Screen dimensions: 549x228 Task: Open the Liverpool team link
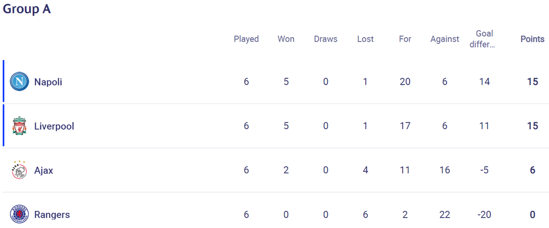coord(54,126)
